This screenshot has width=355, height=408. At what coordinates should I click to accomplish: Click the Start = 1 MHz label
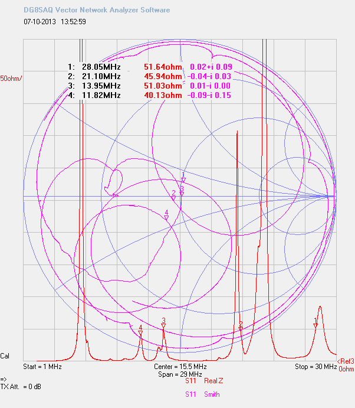click(x=42, y=367)
